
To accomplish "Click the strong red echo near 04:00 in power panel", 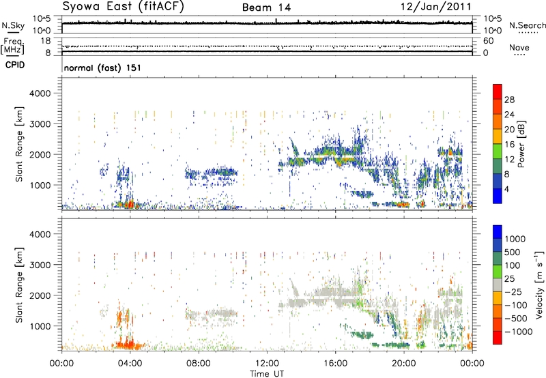I will coord(130,204).
